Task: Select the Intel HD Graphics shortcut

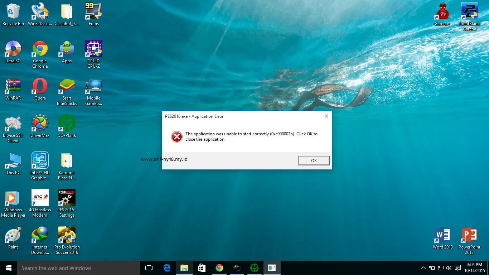Action: (40, 166)
